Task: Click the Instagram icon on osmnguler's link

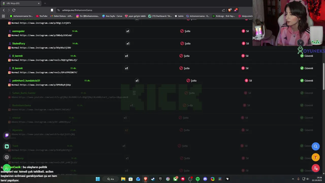Action: point(9,35)
